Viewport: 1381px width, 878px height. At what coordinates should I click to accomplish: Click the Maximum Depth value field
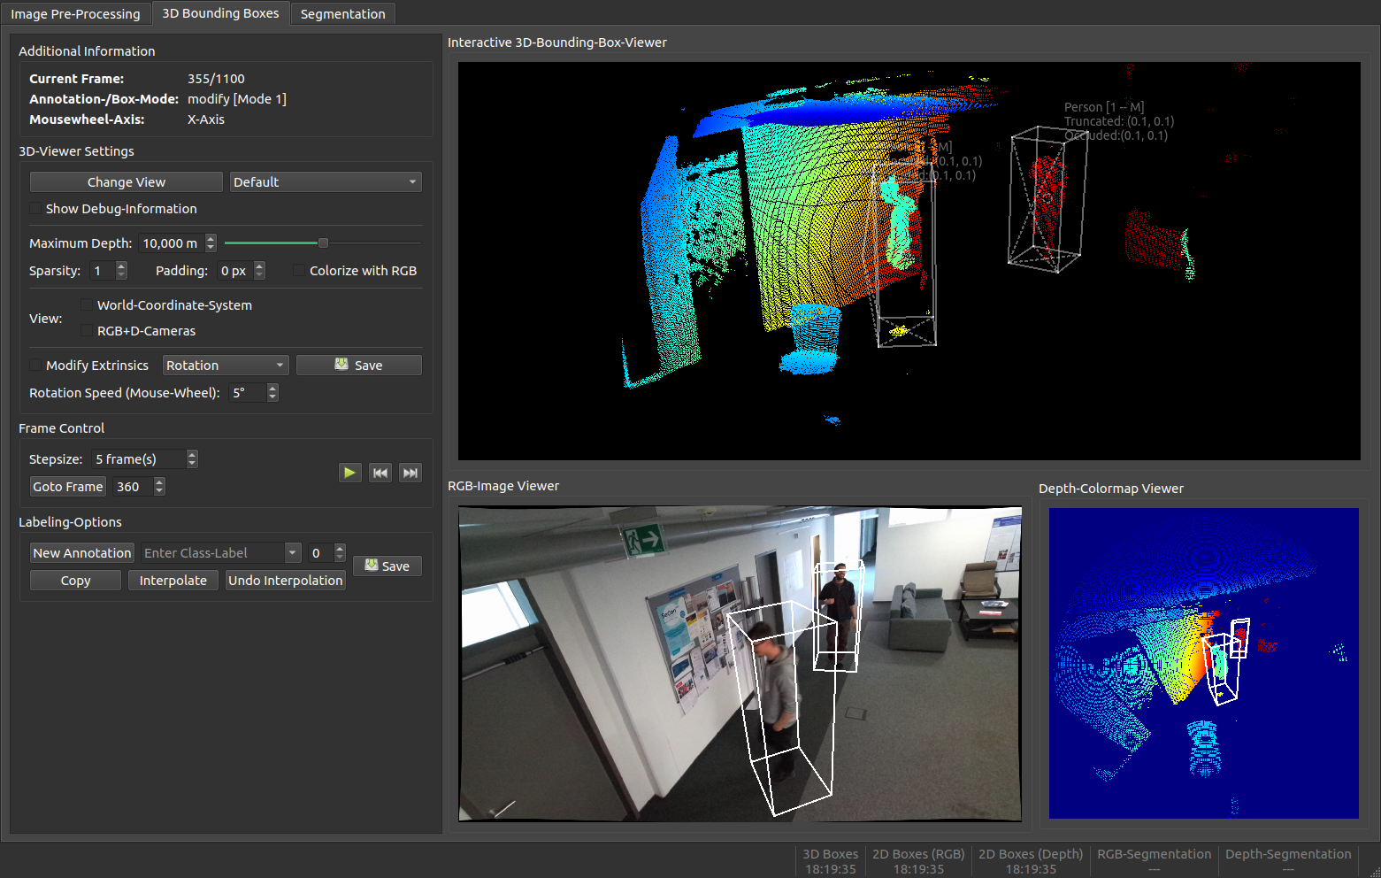coord(172,243)
